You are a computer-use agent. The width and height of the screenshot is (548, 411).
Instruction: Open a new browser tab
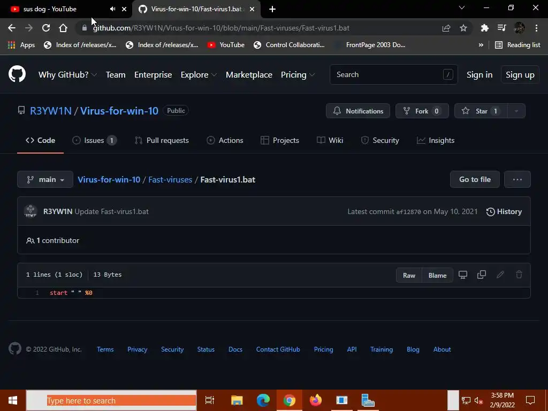tap(272, 9)
